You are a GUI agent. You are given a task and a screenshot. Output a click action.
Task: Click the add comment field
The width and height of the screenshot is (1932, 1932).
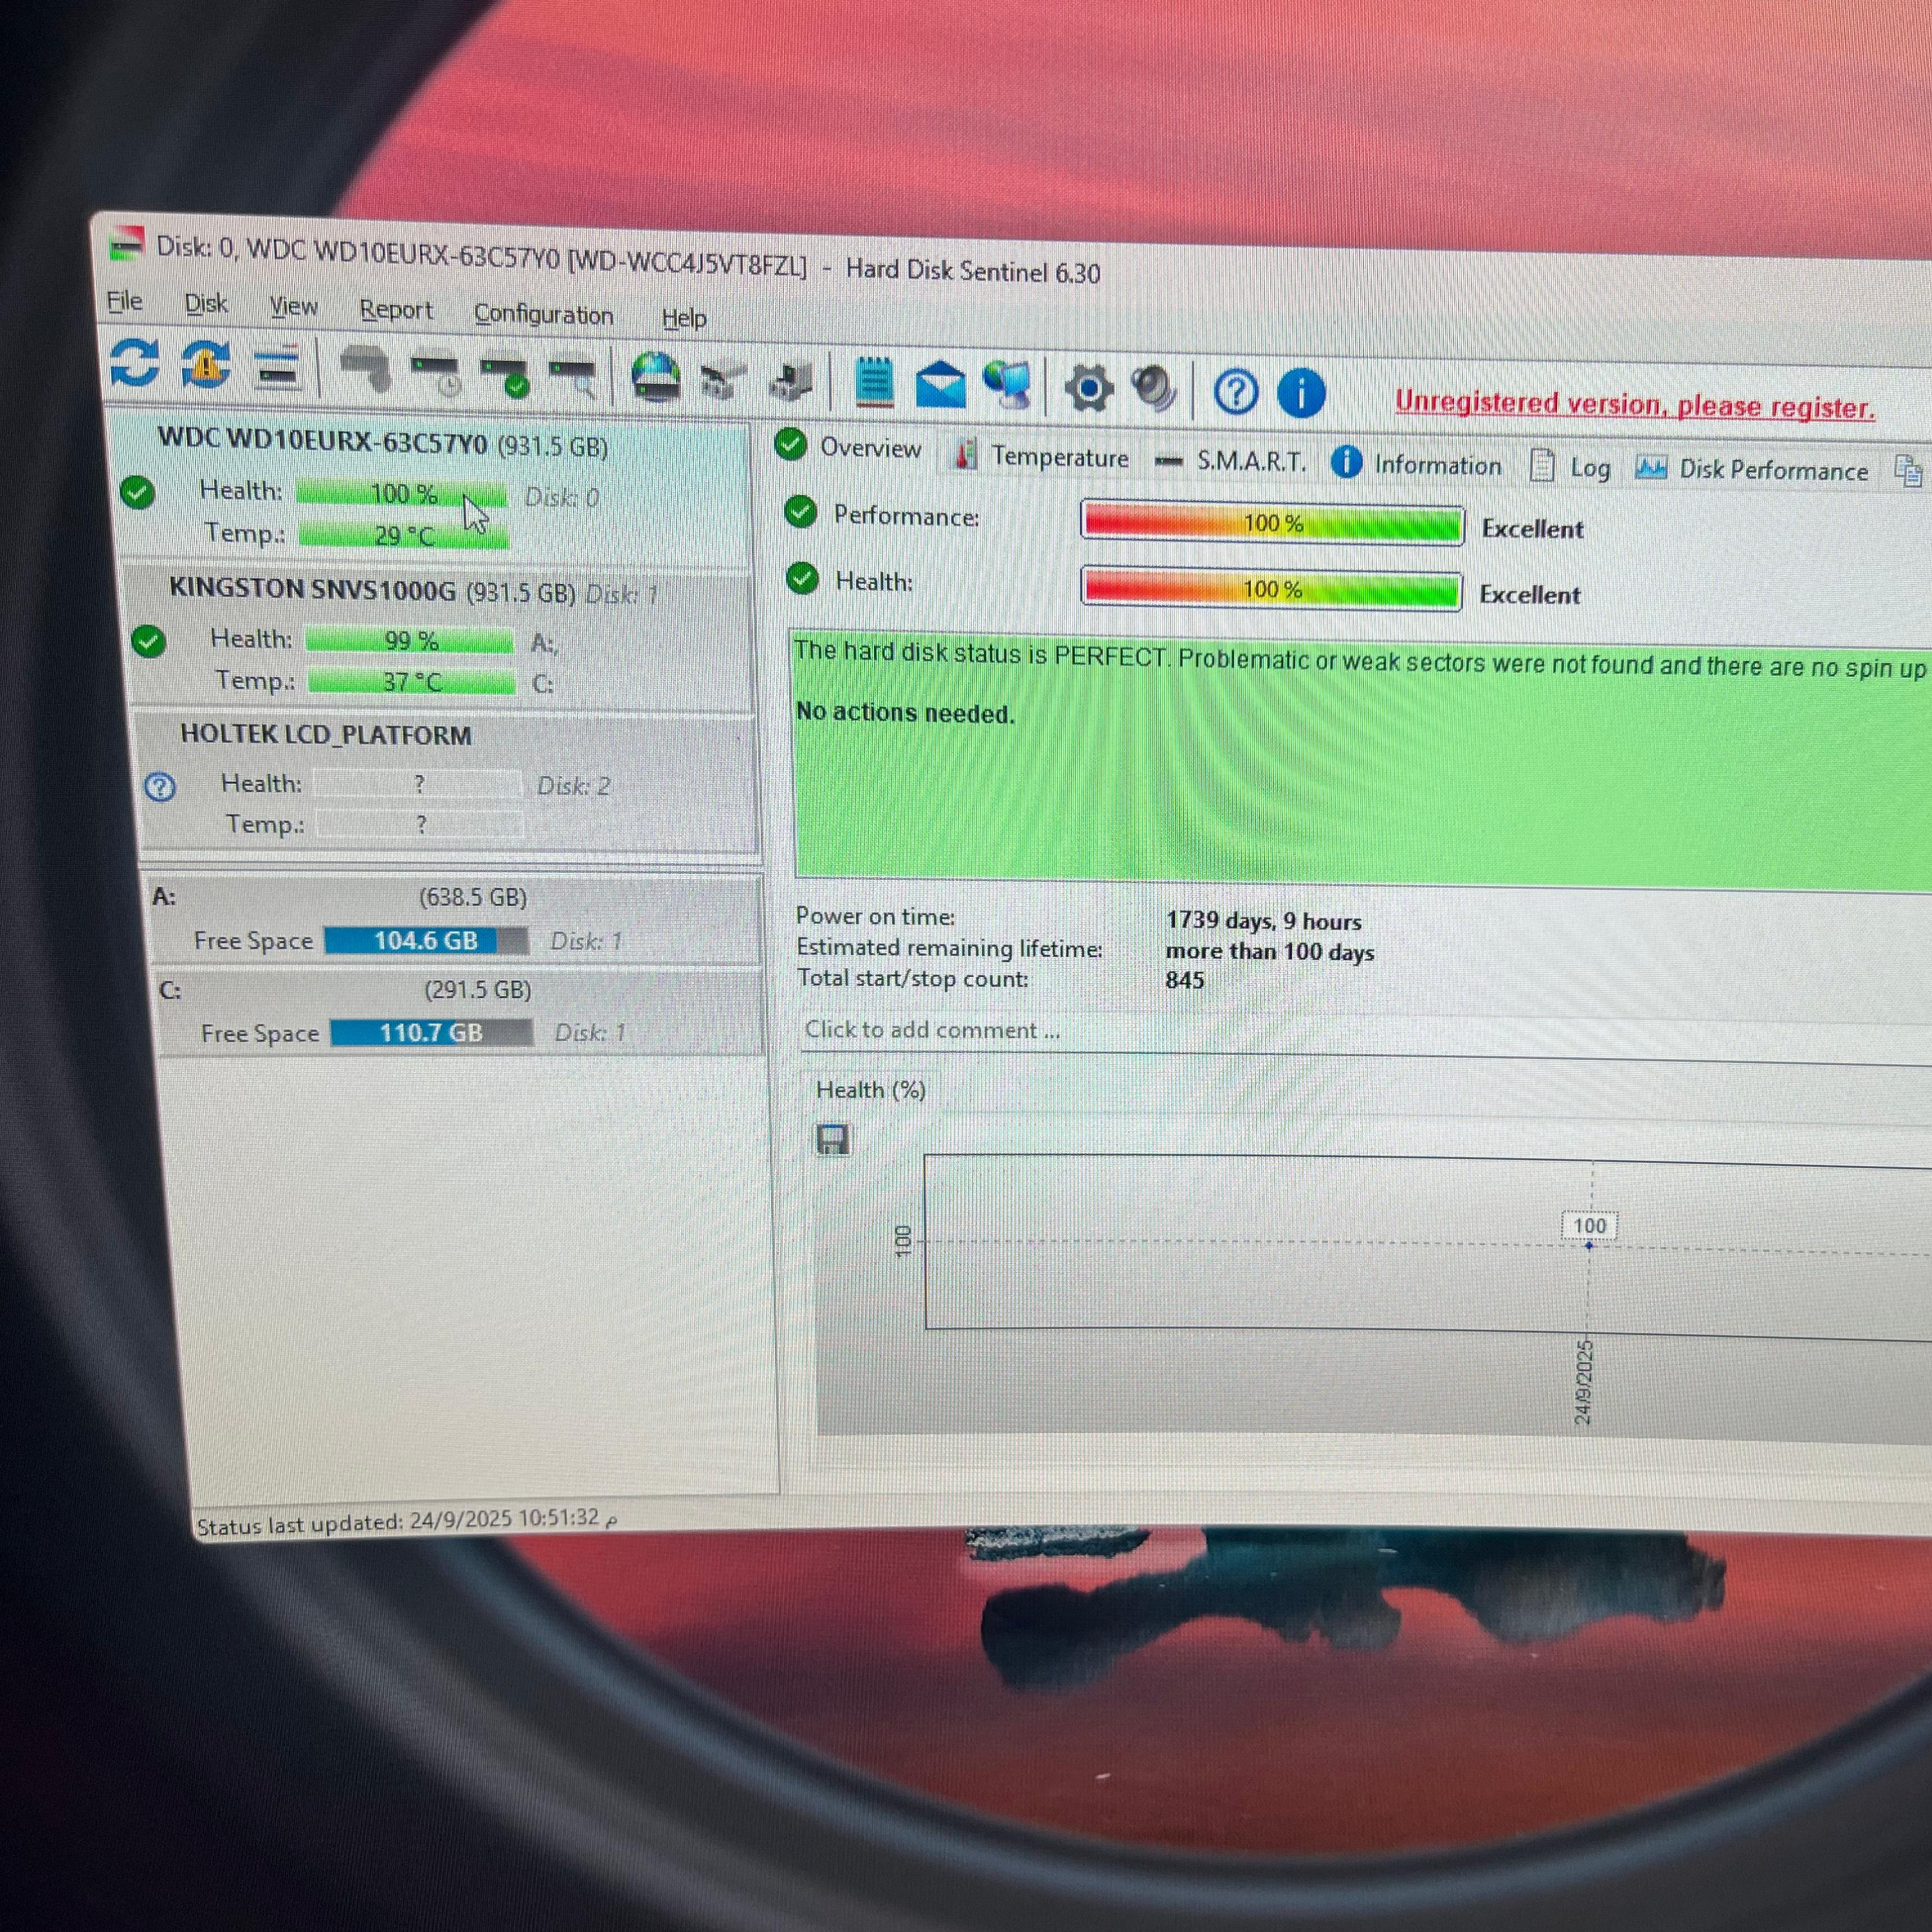coord(932,1030)
